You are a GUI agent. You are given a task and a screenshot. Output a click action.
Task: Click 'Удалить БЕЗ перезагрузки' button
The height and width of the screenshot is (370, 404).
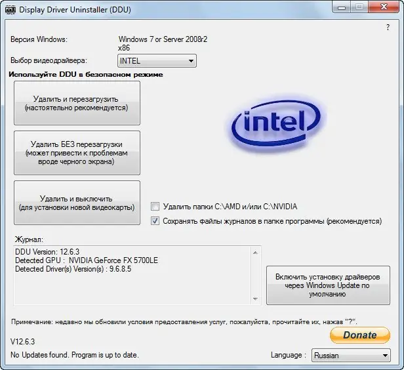(77, 153)
